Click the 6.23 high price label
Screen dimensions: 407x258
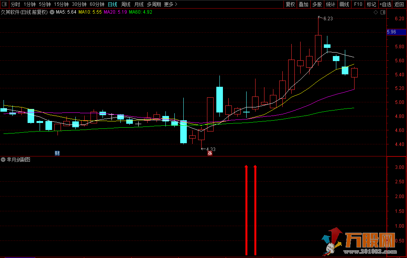point(328,18)
